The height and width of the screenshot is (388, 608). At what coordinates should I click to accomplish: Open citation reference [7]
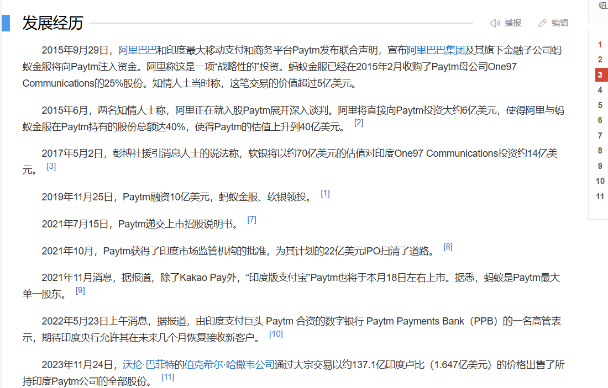coord(251,220)
